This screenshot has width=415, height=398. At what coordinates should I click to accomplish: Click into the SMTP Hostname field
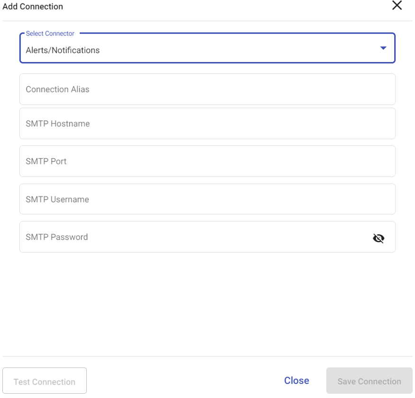click(207, 124)
